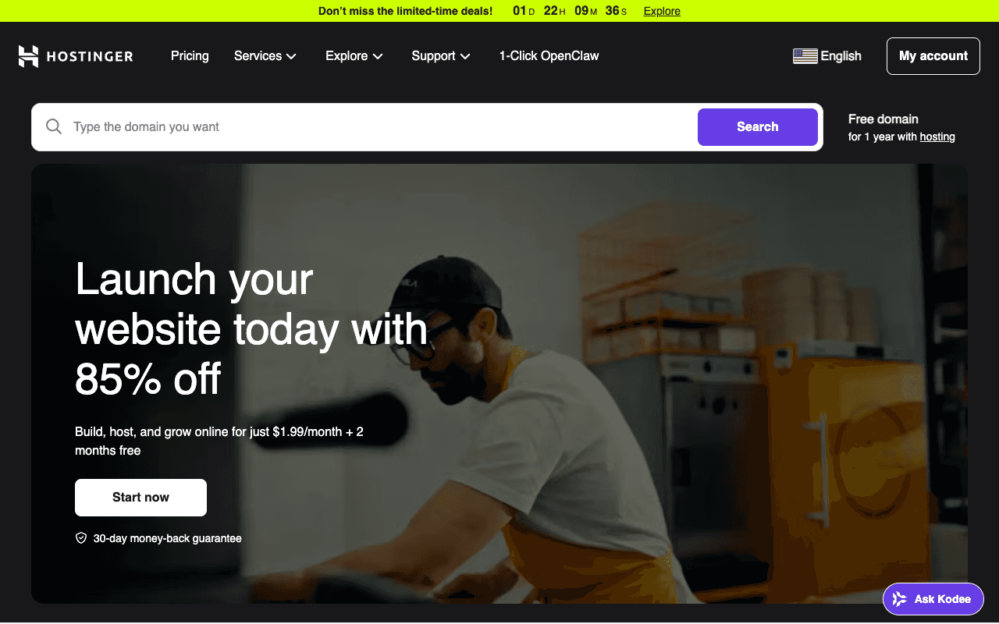
Task: Click the magnifying glass search icon
Action: [x=54, y=126]
